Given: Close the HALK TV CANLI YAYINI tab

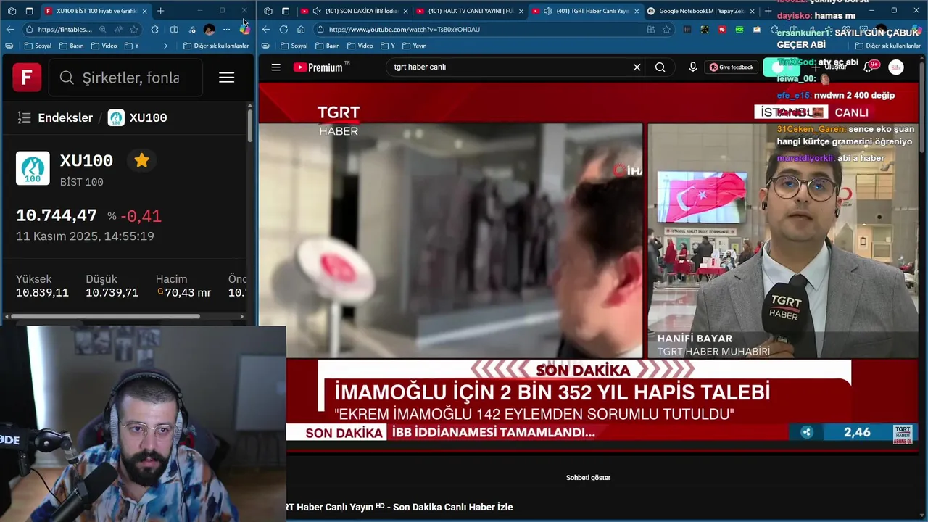Looking at the screenshot, I should [x=521, y=11].
